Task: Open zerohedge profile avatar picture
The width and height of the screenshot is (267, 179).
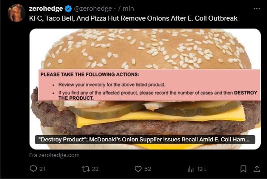Action: pyautogui.click(x=17, y=13)
